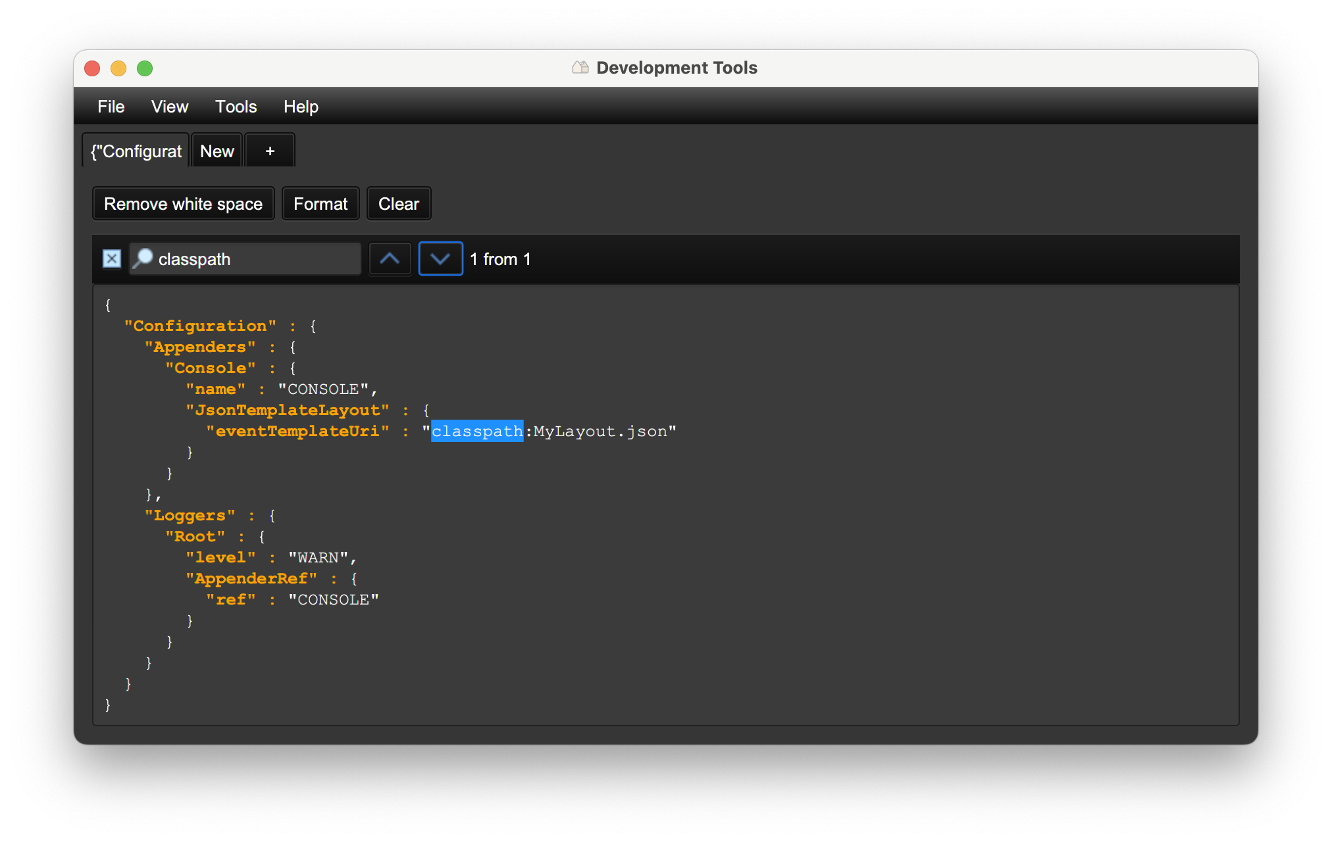Click the Remove white space icon button
This screenshot has width=1332, height=842.
184,204
